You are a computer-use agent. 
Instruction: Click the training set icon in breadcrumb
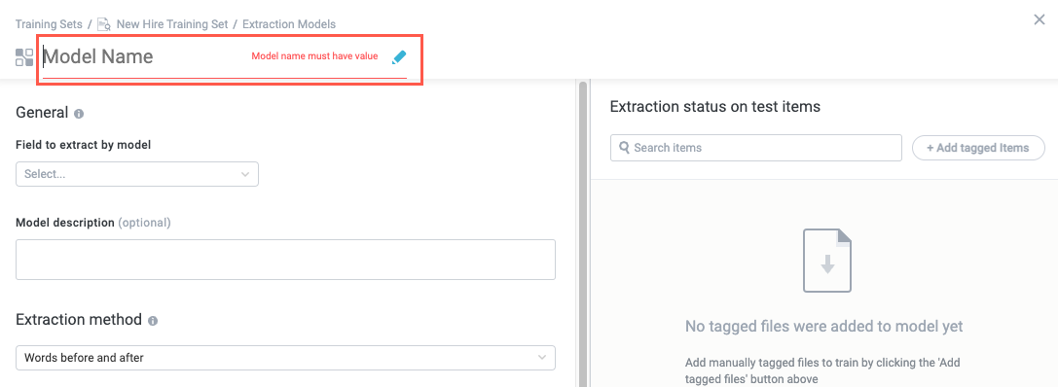[104, 24]
